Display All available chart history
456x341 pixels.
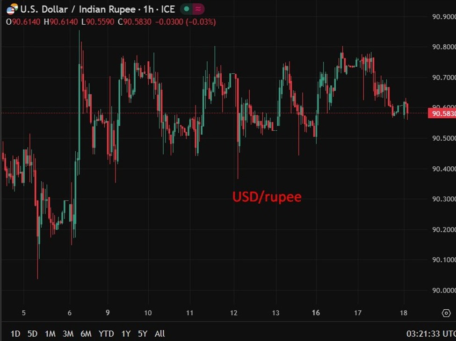point(159,334)
